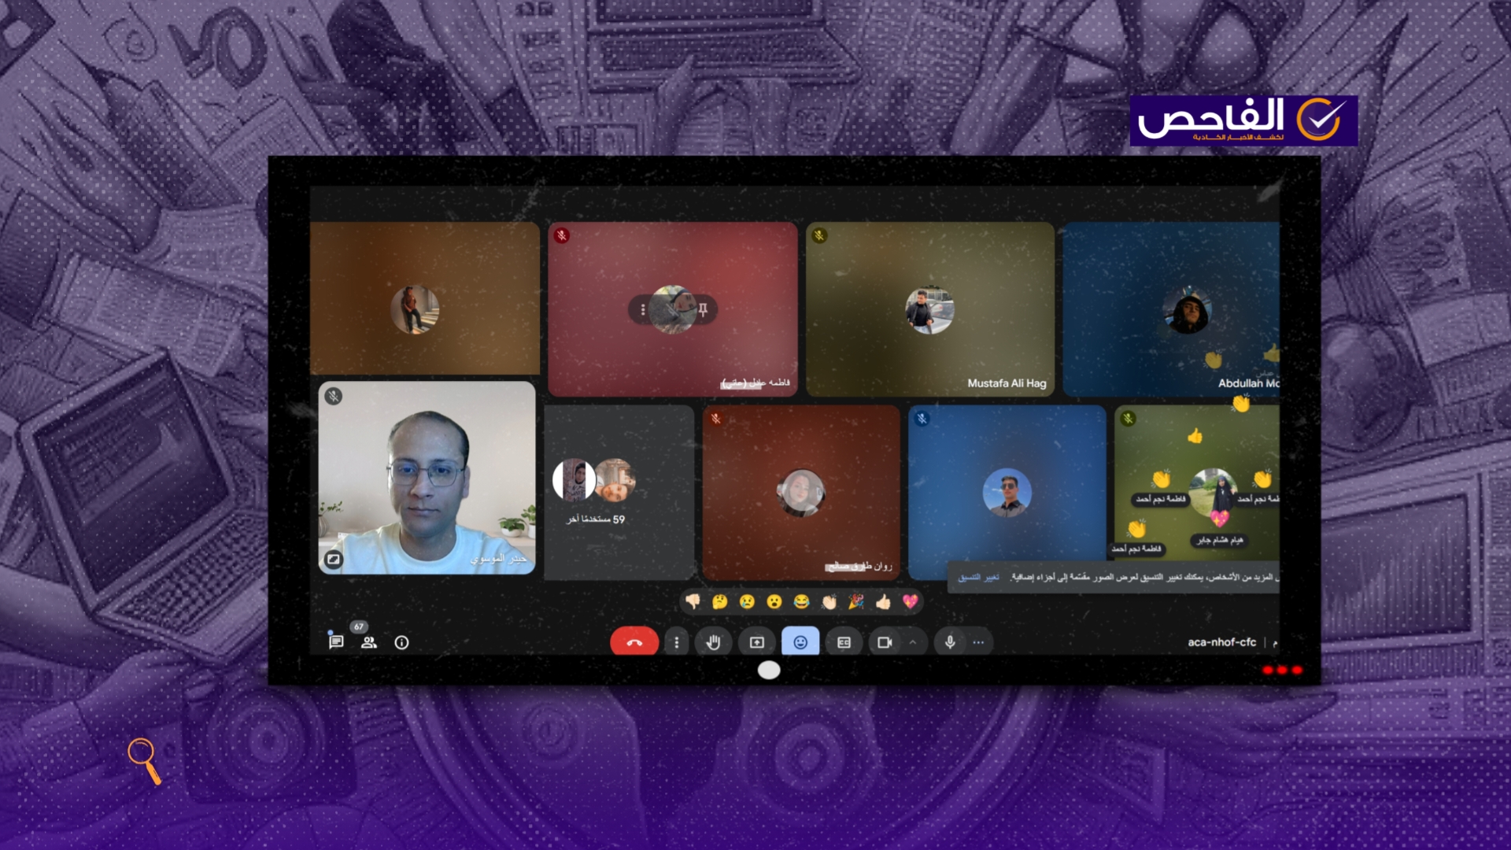Click the تغيير التنسيق layout link
The height and width of the screenshot is (850, 1511).
pyautogui.click(x=978, y=577)
